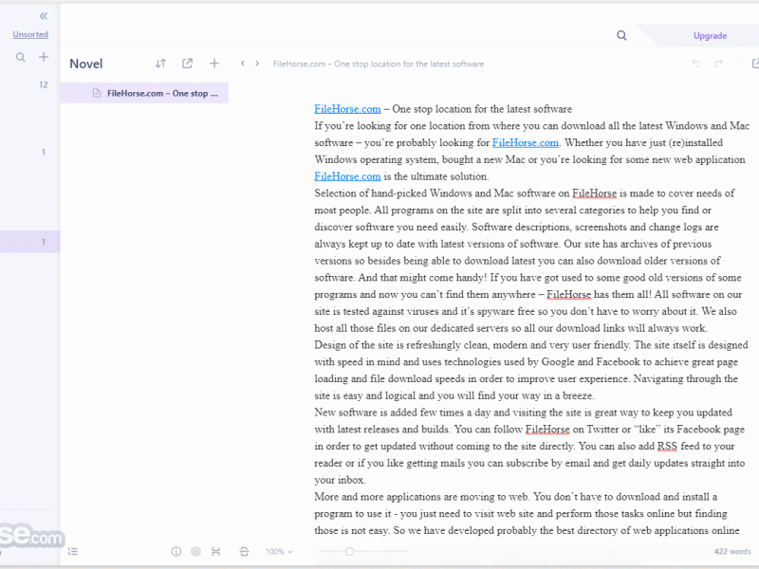Click the Novel folder title
This screenshot has width=759, height=569.
pos(86,64)
